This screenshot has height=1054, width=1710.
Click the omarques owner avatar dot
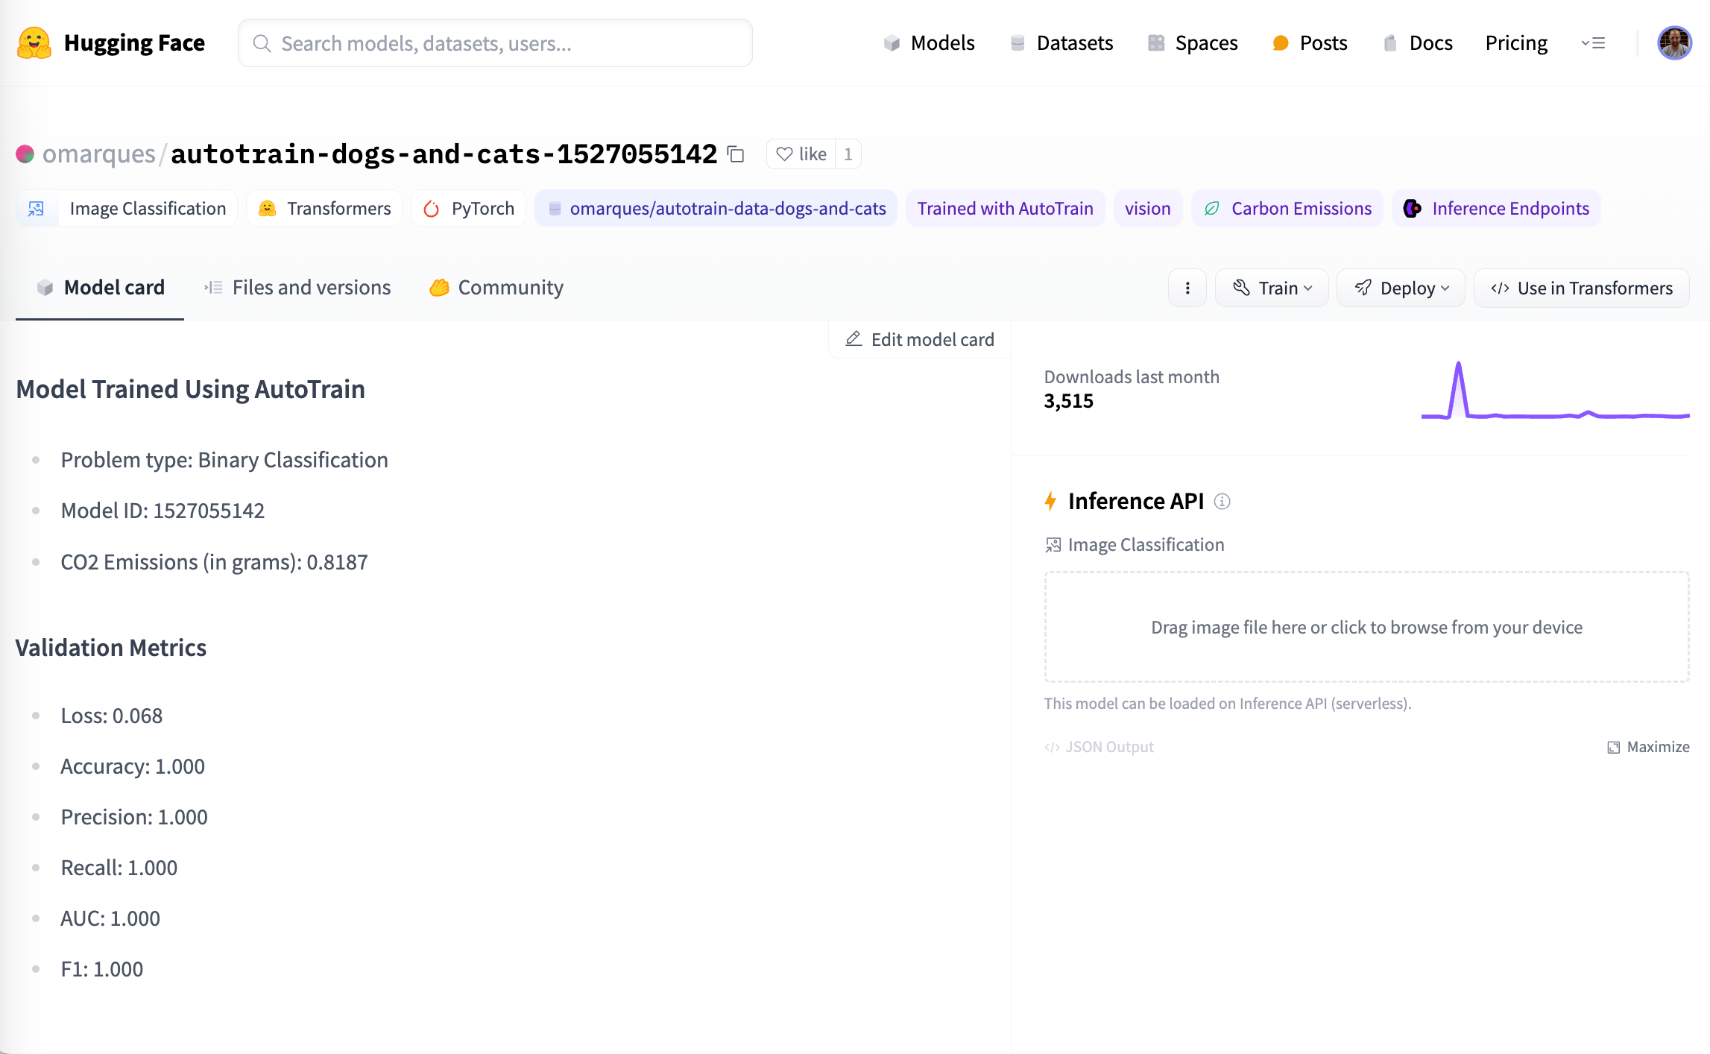(x=25, y=154)
